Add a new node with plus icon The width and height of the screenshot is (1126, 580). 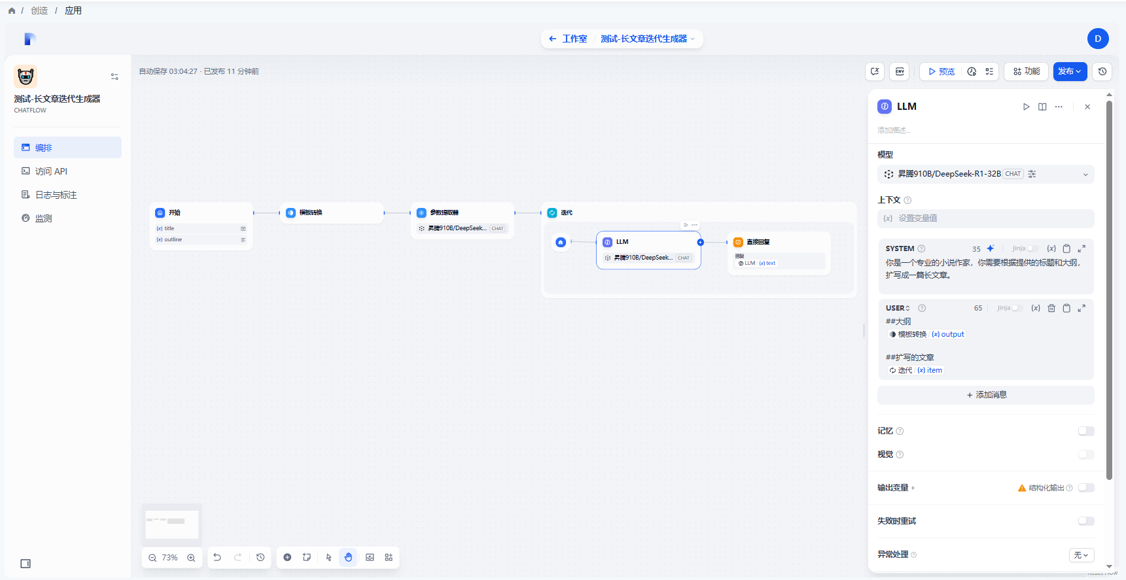click(x=287, y=558)
